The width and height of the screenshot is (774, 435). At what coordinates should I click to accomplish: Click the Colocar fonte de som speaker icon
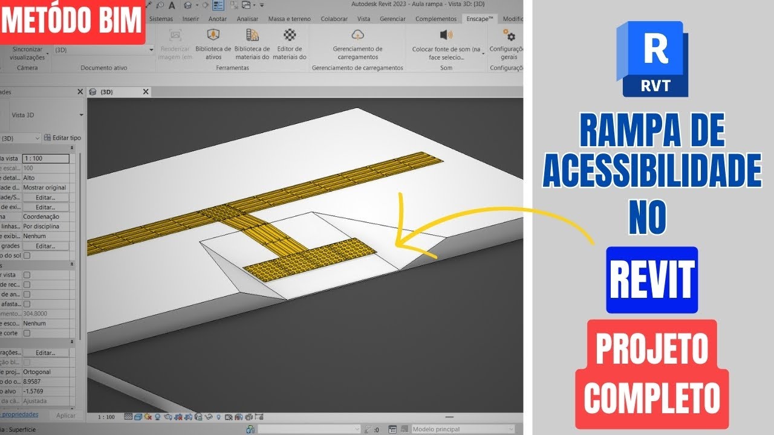tap(446, 35)
